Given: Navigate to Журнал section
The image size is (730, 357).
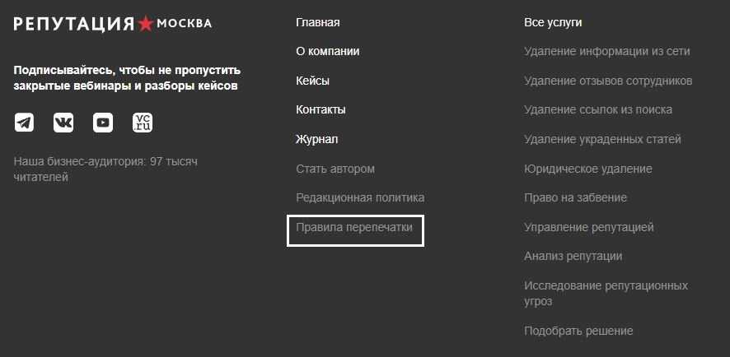Looking at the screenshot, I should coord(316,139).
